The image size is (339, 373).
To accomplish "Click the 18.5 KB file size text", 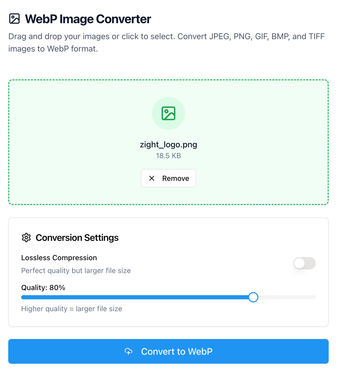I will pyautogui.click(x=168, y=156).
